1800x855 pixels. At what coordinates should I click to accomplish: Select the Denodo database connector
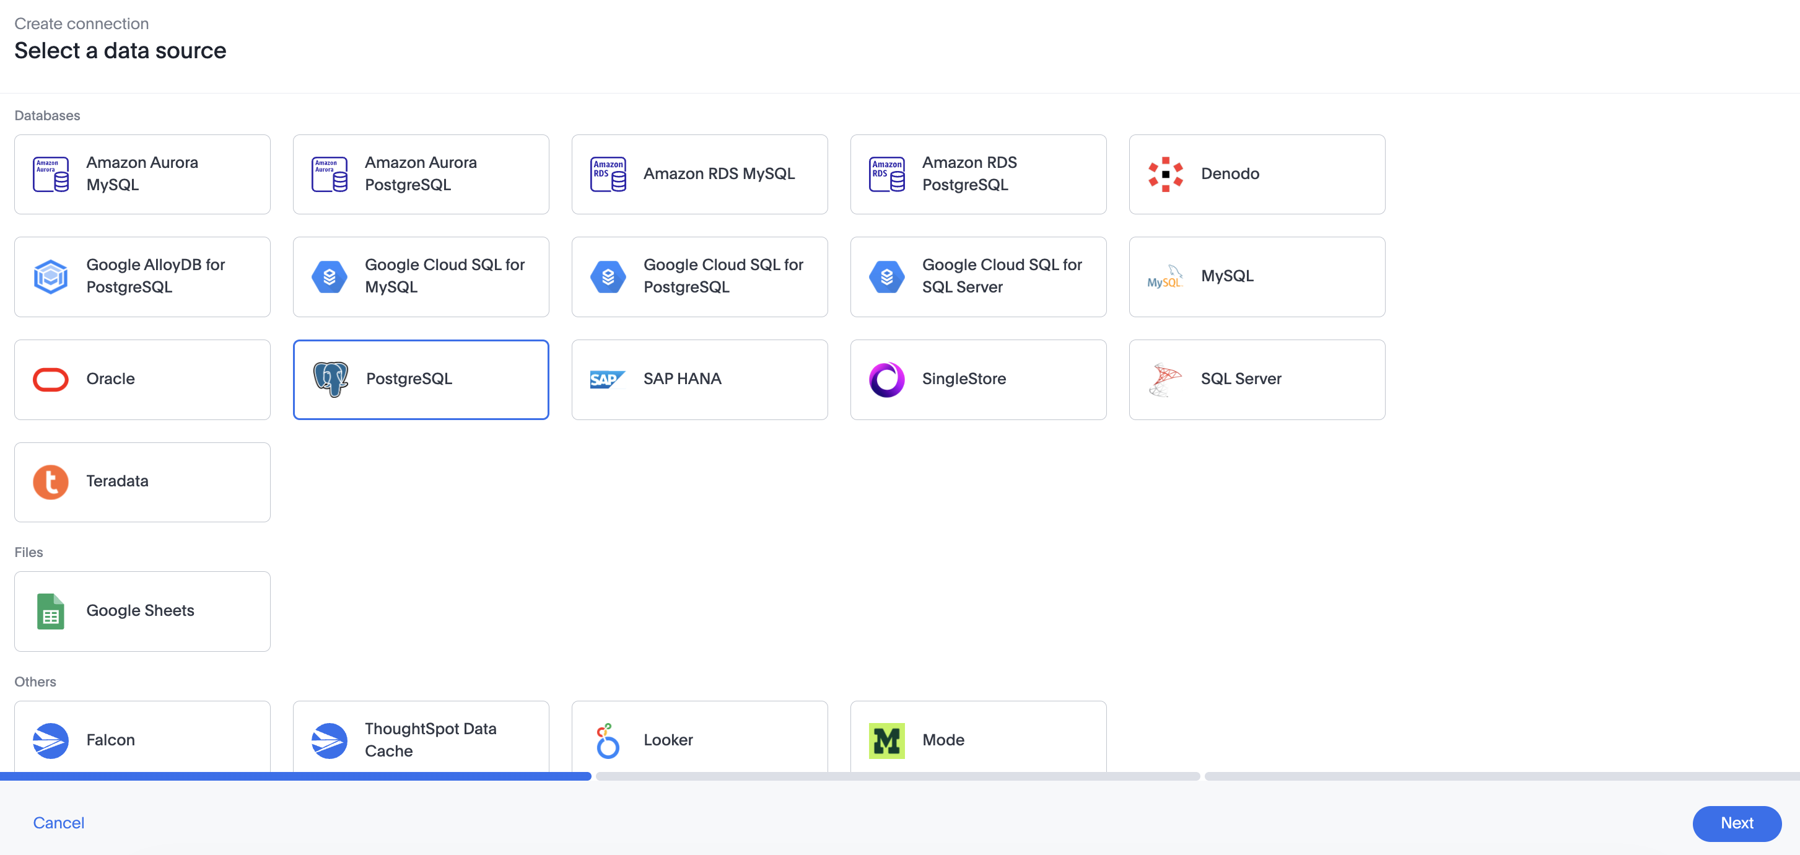(1256, 173)
